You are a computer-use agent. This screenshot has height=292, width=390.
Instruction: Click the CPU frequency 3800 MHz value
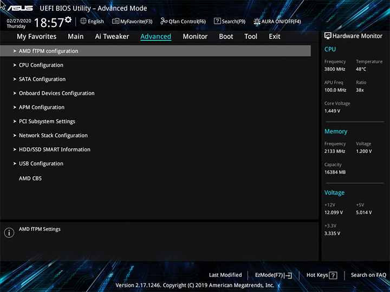tap(335, 69)
